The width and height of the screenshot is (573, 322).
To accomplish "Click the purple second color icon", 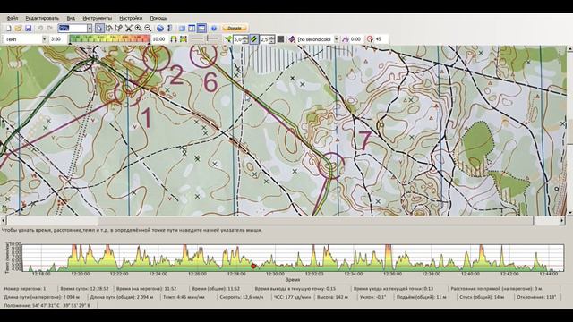I will pyautogui.click(x=292, y=39).
